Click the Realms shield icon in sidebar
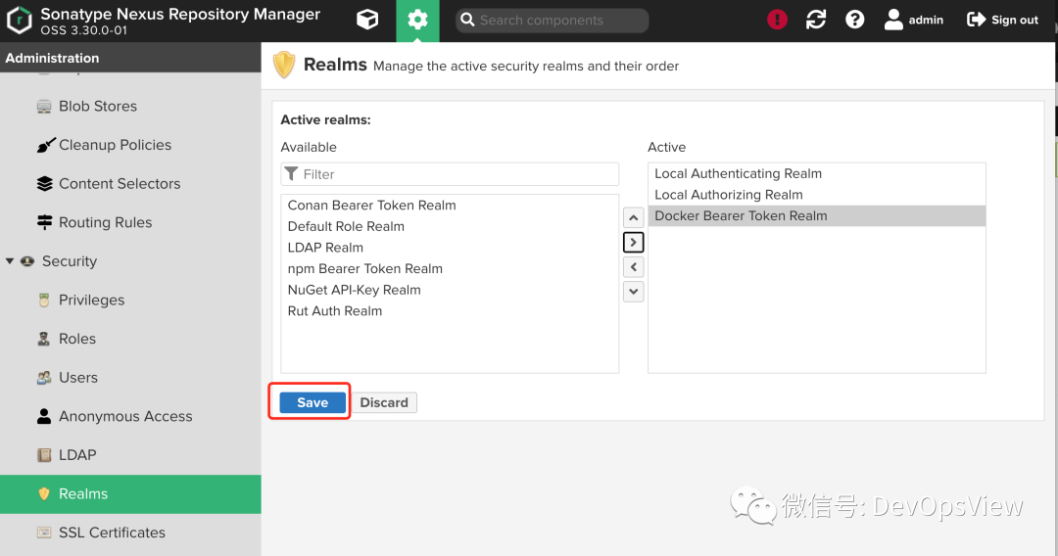Screen dimensions: 1058x556 pyautogui.click(x=44, y=494)
